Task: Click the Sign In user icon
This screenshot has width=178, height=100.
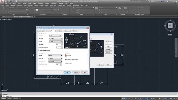Action: point(150,1)
